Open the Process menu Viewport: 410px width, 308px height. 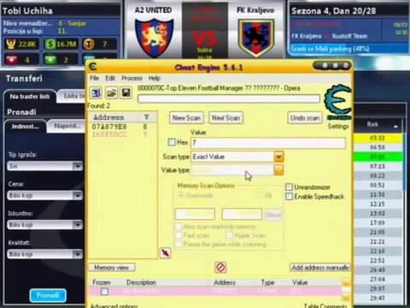tap(132, 78)
